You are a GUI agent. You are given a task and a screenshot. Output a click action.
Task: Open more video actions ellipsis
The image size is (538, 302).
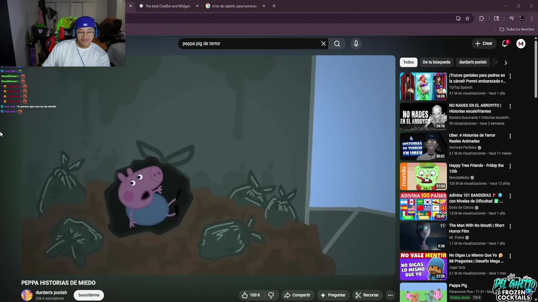tap(390, 295)
